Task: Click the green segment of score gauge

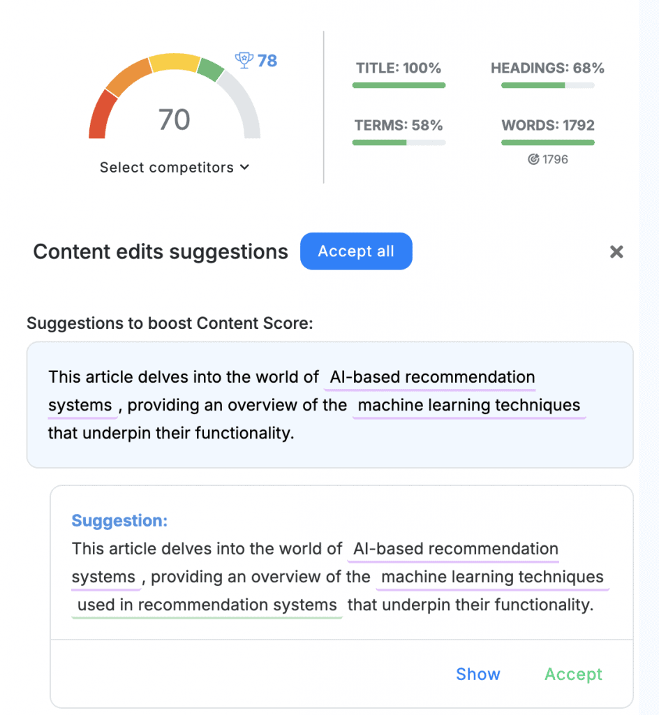Action: 210,68
